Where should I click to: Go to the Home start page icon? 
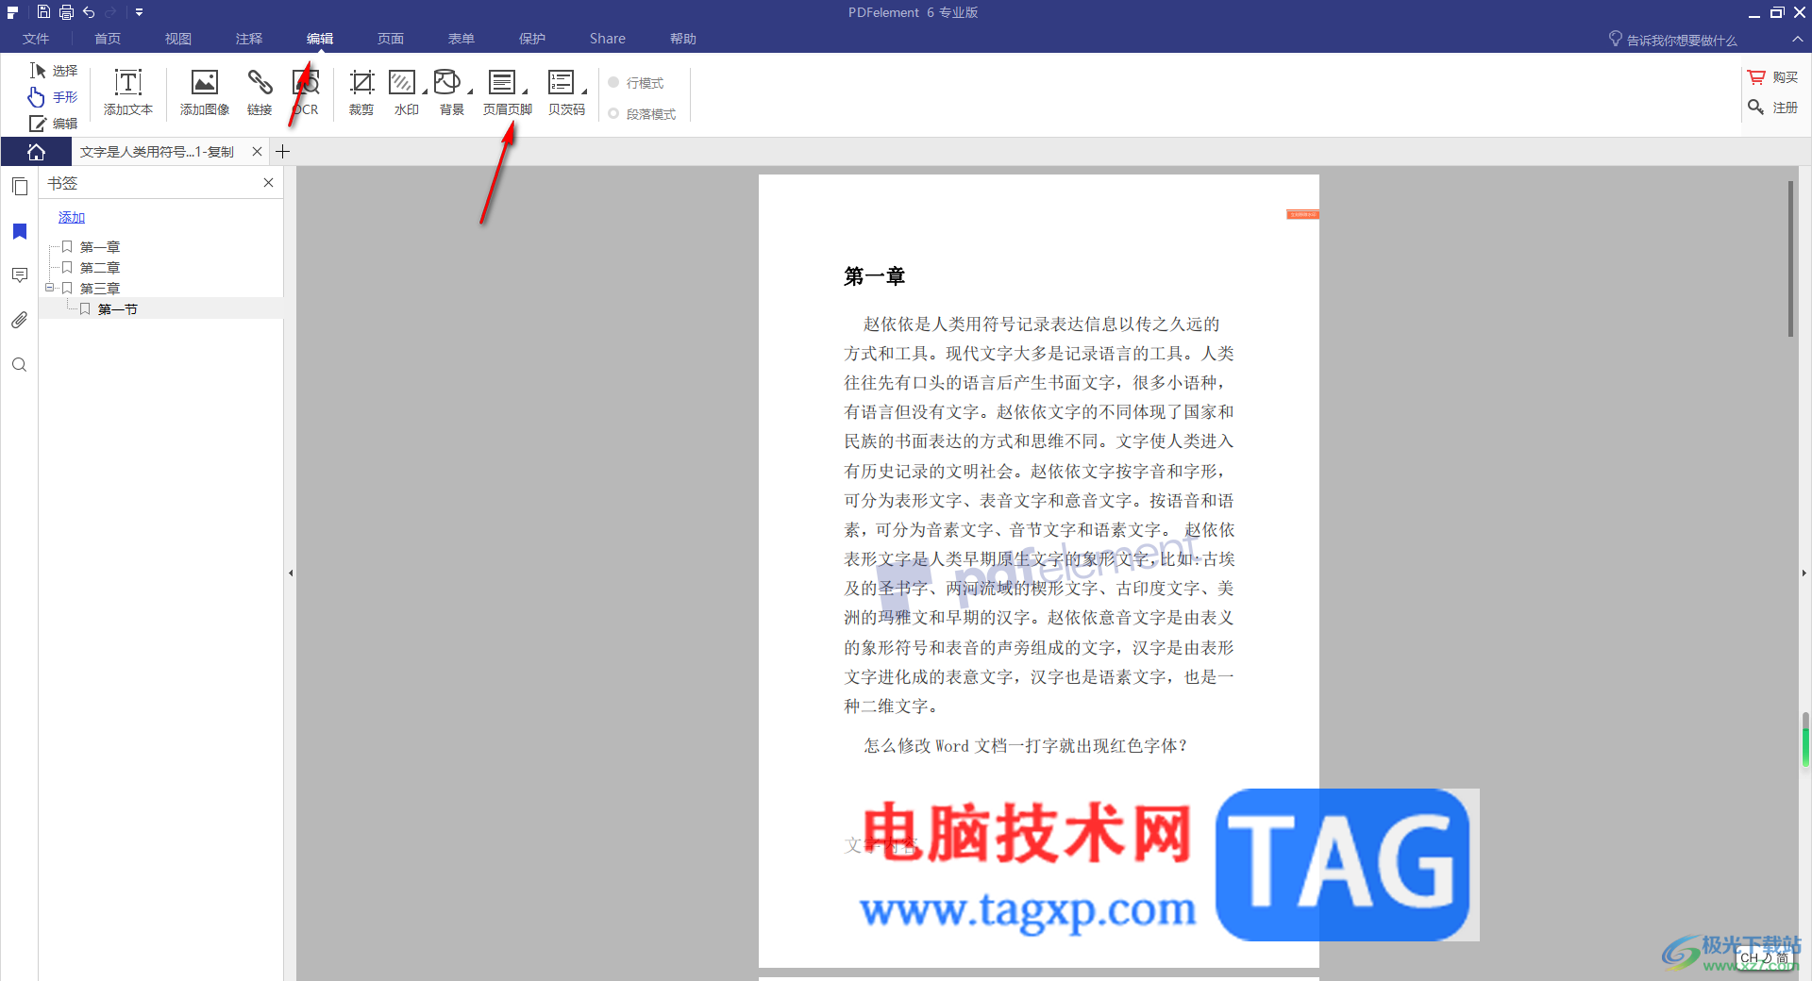click(36, 152)
